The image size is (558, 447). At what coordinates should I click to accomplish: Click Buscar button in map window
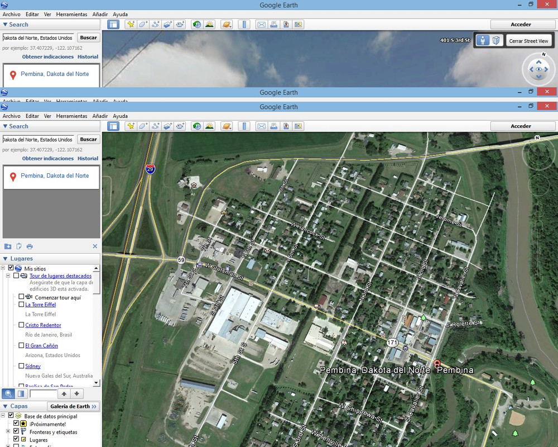(x=88, y=139)
